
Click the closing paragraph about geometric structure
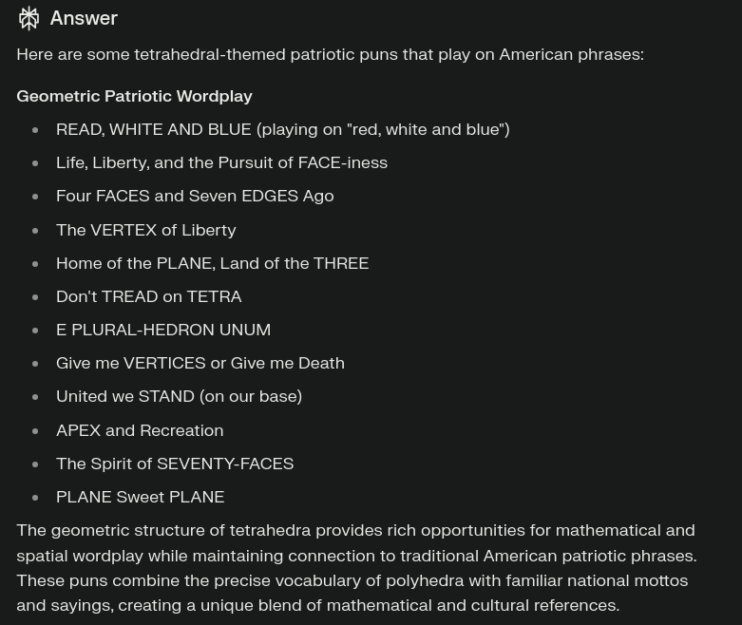[x=357, y=568]
